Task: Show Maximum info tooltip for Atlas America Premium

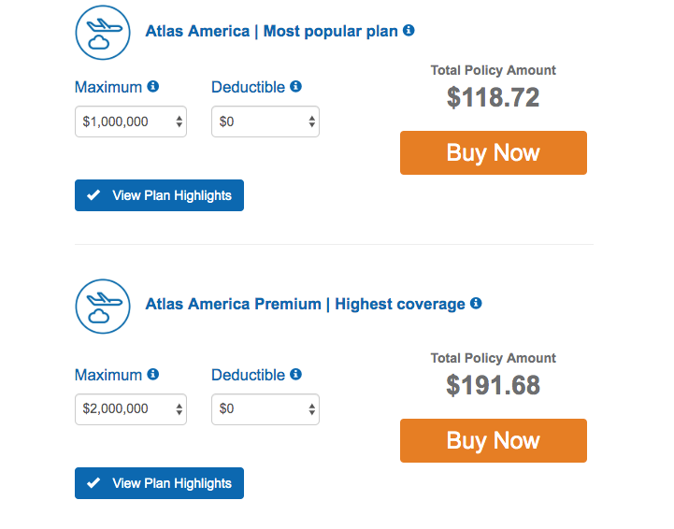Action: (153, 374)
